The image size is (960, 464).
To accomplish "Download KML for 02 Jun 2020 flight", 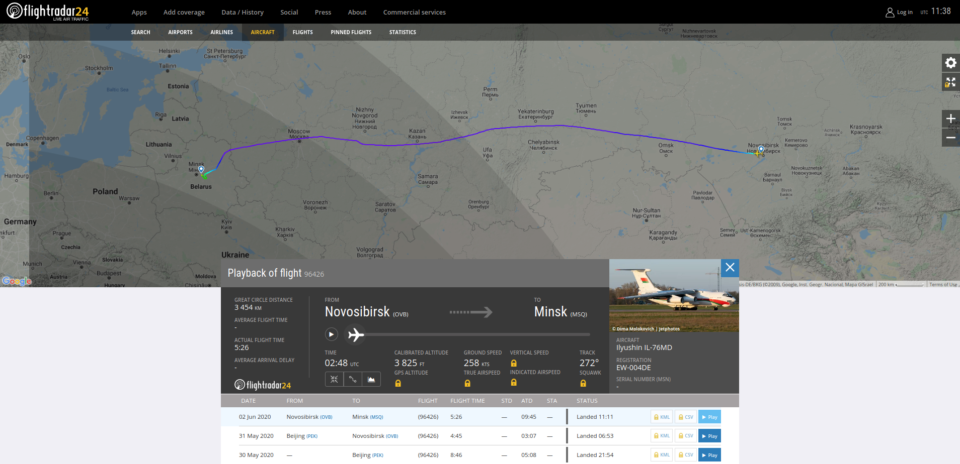I will 662,417.
